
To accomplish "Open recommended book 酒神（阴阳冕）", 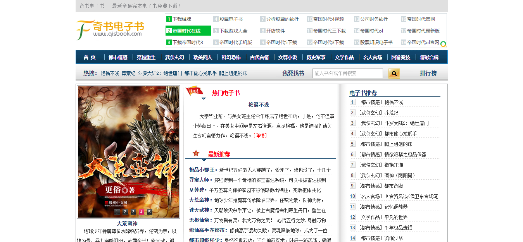I will coord(400,175).
